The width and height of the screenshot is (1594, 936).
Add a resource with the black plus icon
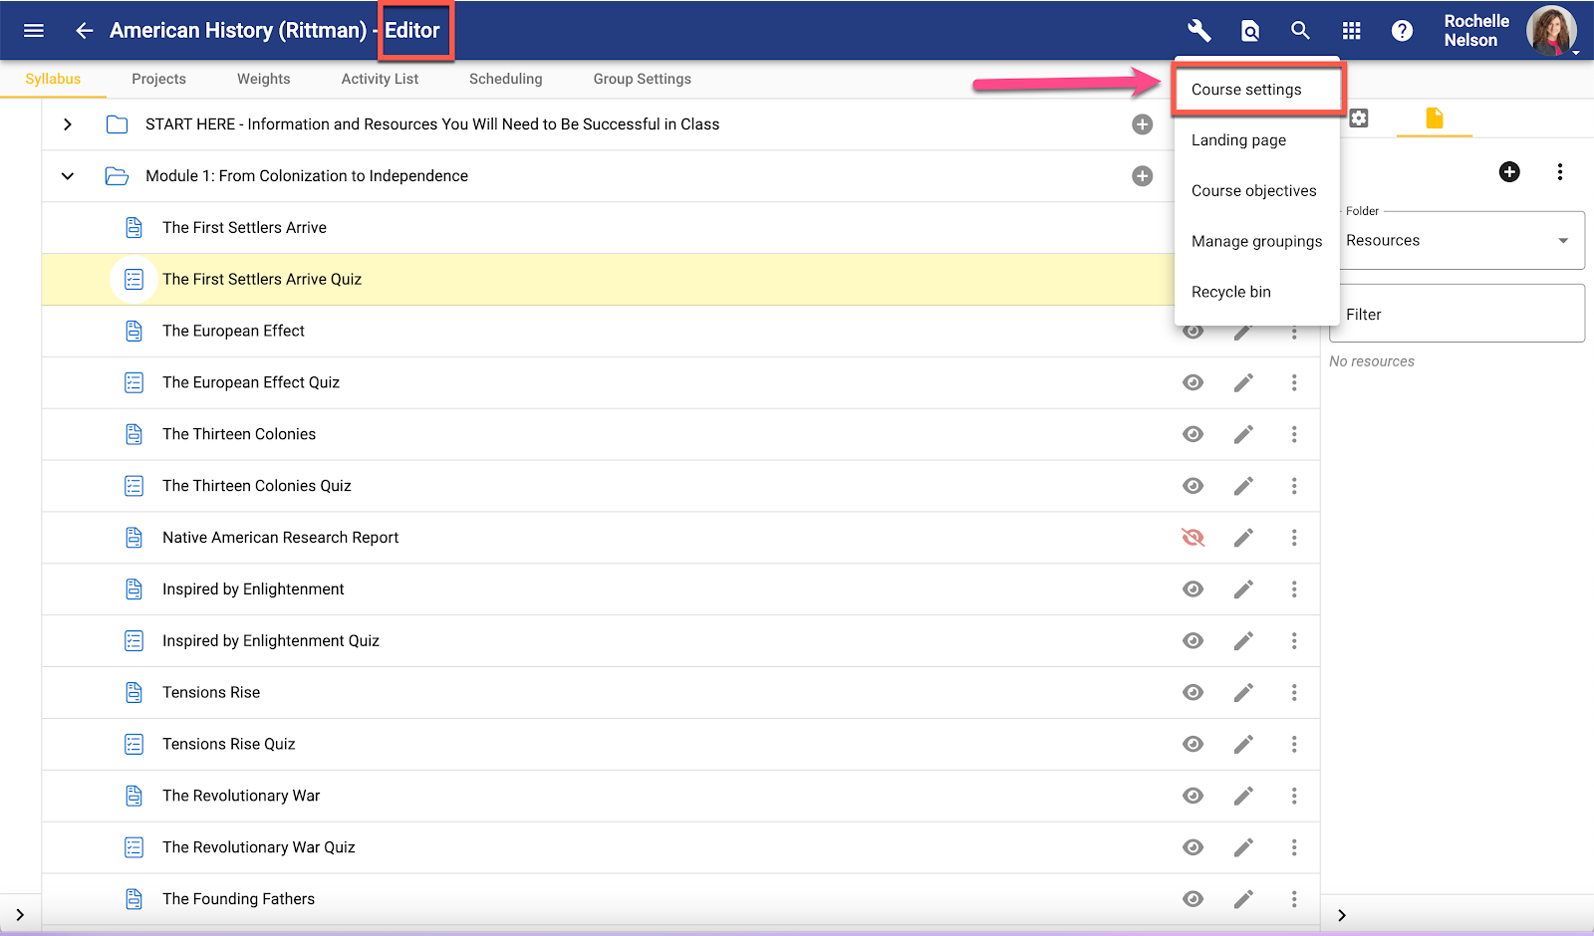click(1509, 172)
